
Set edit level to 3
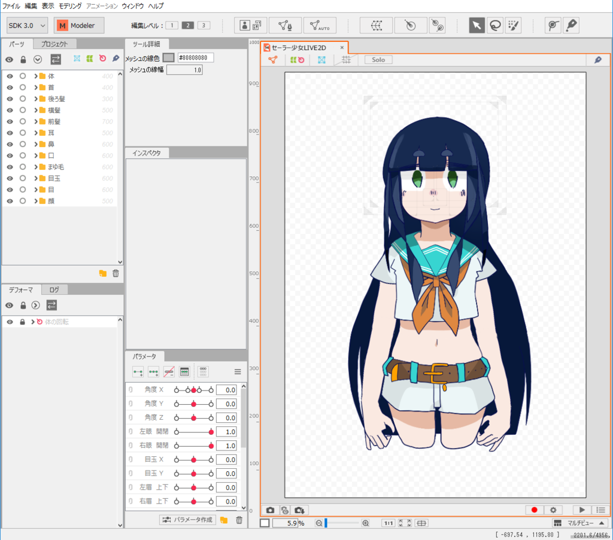(x=204, y=25)
